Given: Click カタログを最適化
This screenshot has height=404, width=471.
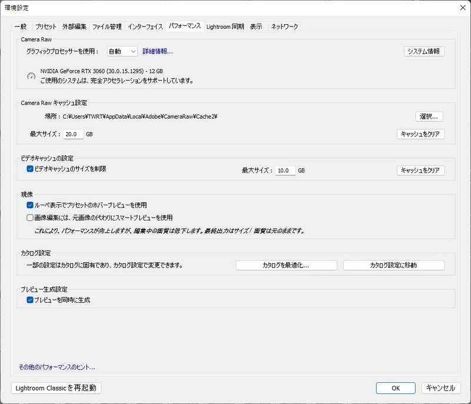Looking at the screenshot, I should 286,265.
